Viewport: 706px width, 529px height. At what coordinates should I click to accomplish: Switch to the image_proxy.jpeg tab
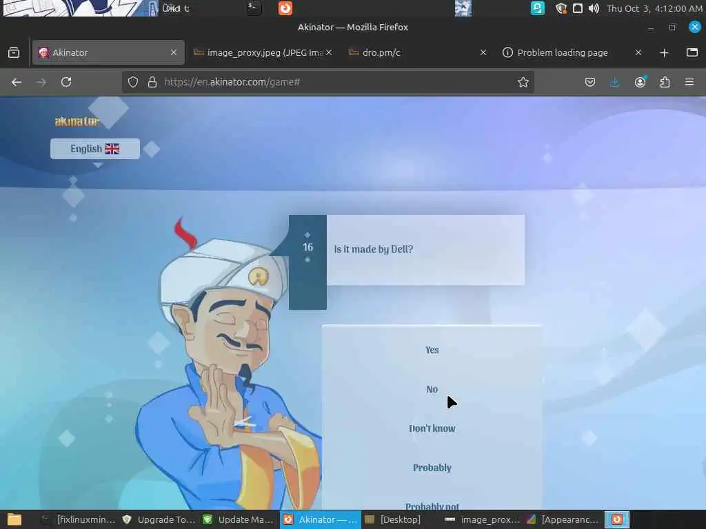coord(263,52)
